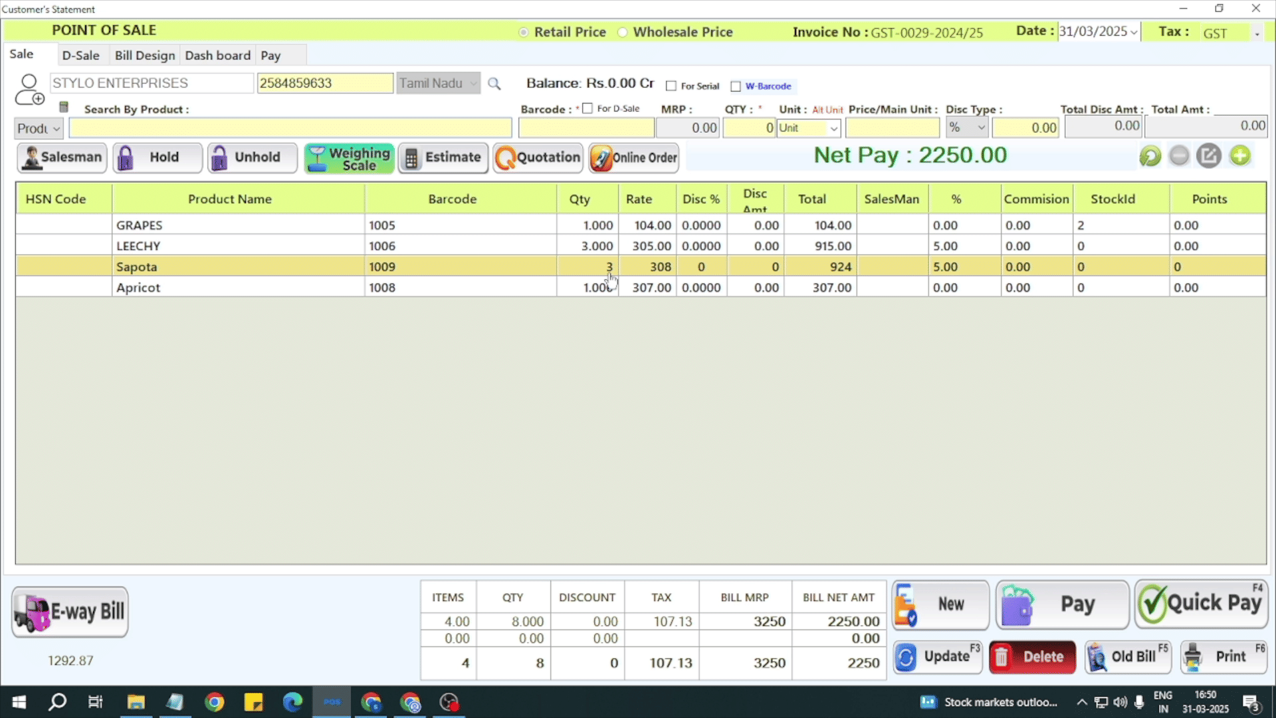
Task: Click the edit pencil icon near Net Pay
Action: coord(1209,156)
